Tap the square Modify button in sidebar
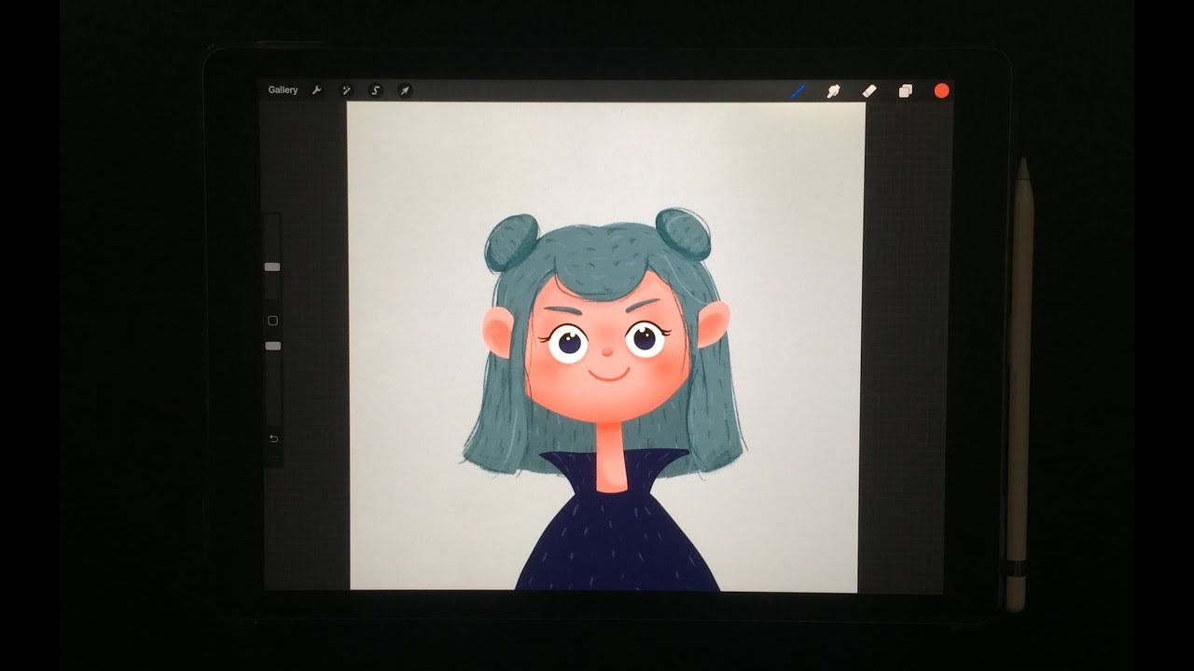The height and width of the screenshot is (671, 1194). point(272,321)
